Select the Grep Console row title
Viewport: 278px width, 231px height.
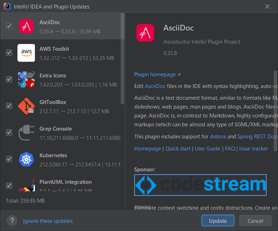56,129
